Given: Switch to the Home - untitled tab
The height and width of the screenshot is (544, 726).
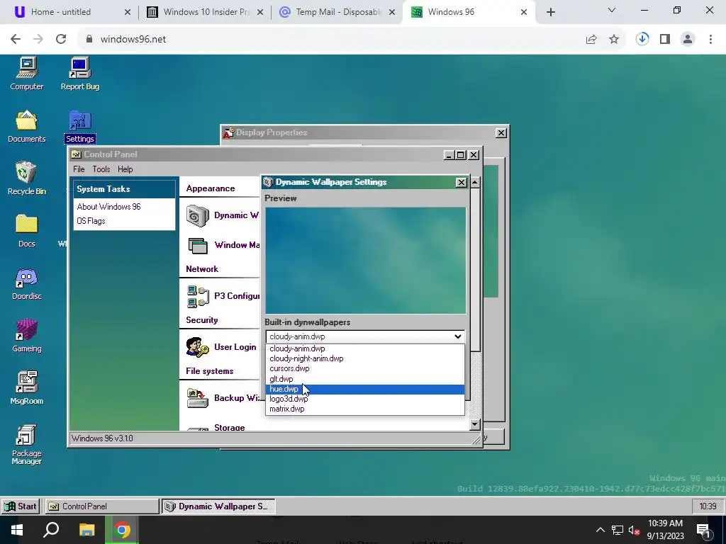Looking at the screenshot, I should pos(69,12).
